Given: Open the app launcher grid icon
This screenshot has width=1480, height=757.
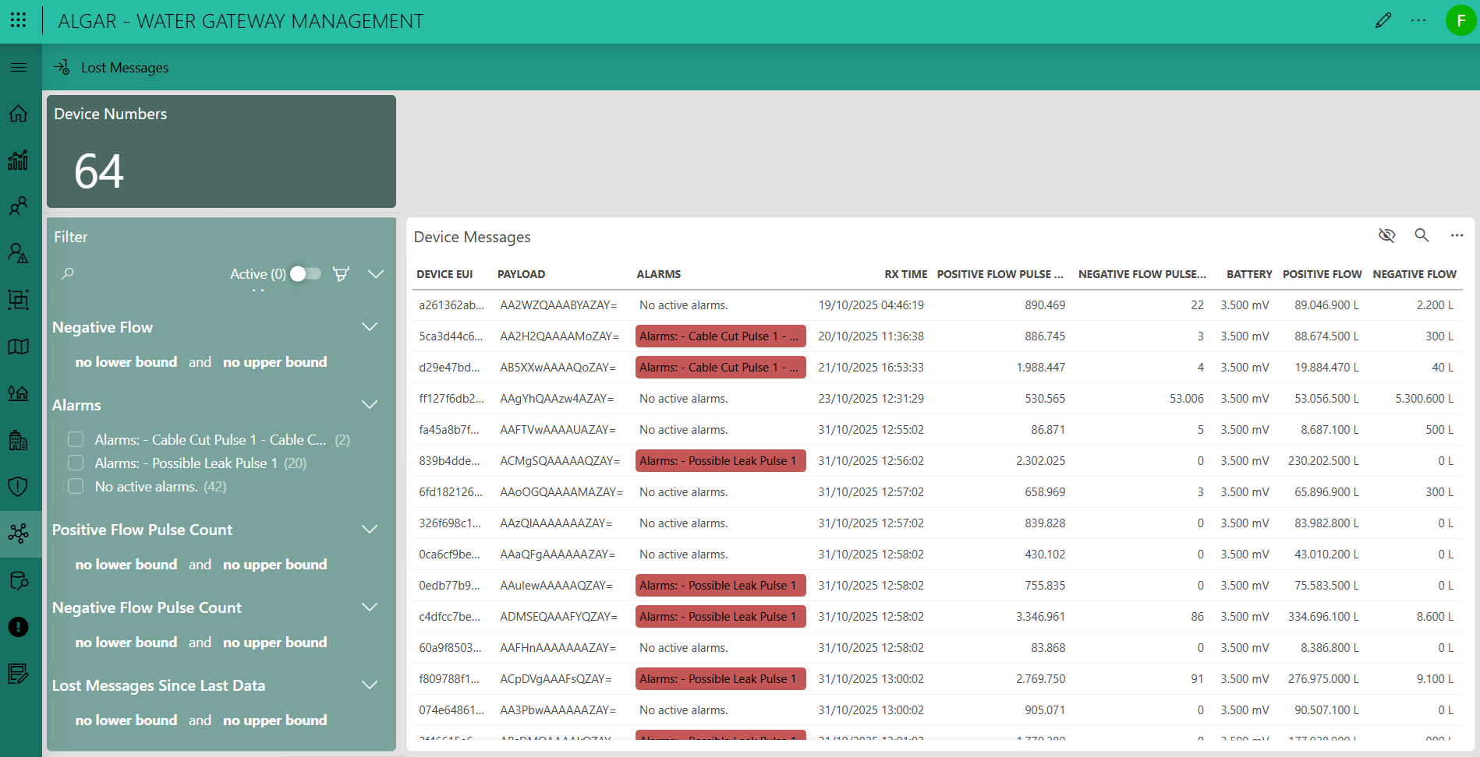Looking at the screenshot, I should 19,20.
